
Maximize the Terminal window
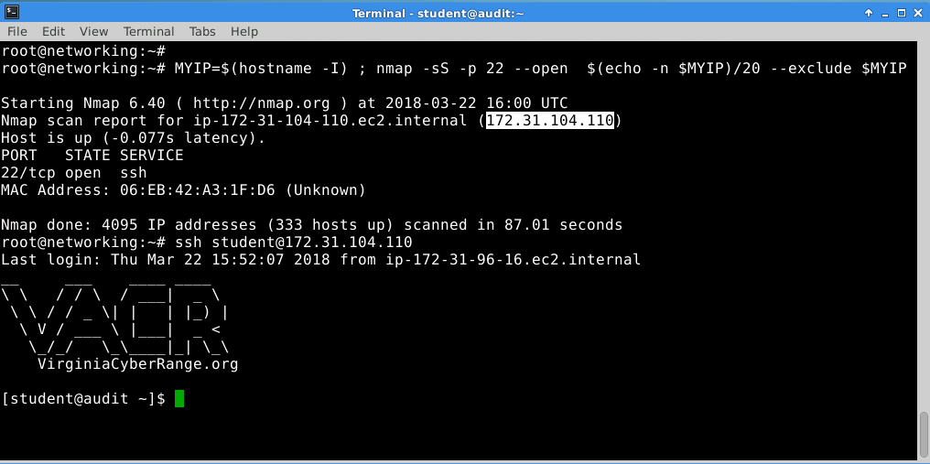[902, 13]
